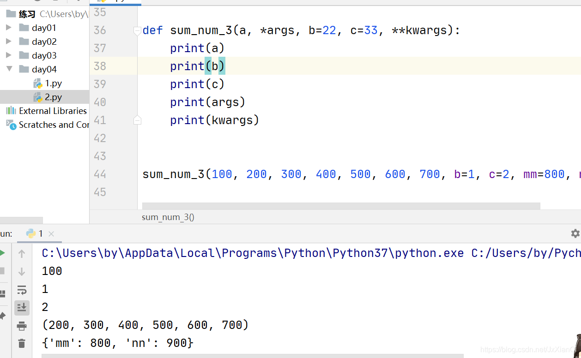Select the day03 folder in project tree
Image resolution: width=581 pixels, height=358 pixels.
coord(44,55)
